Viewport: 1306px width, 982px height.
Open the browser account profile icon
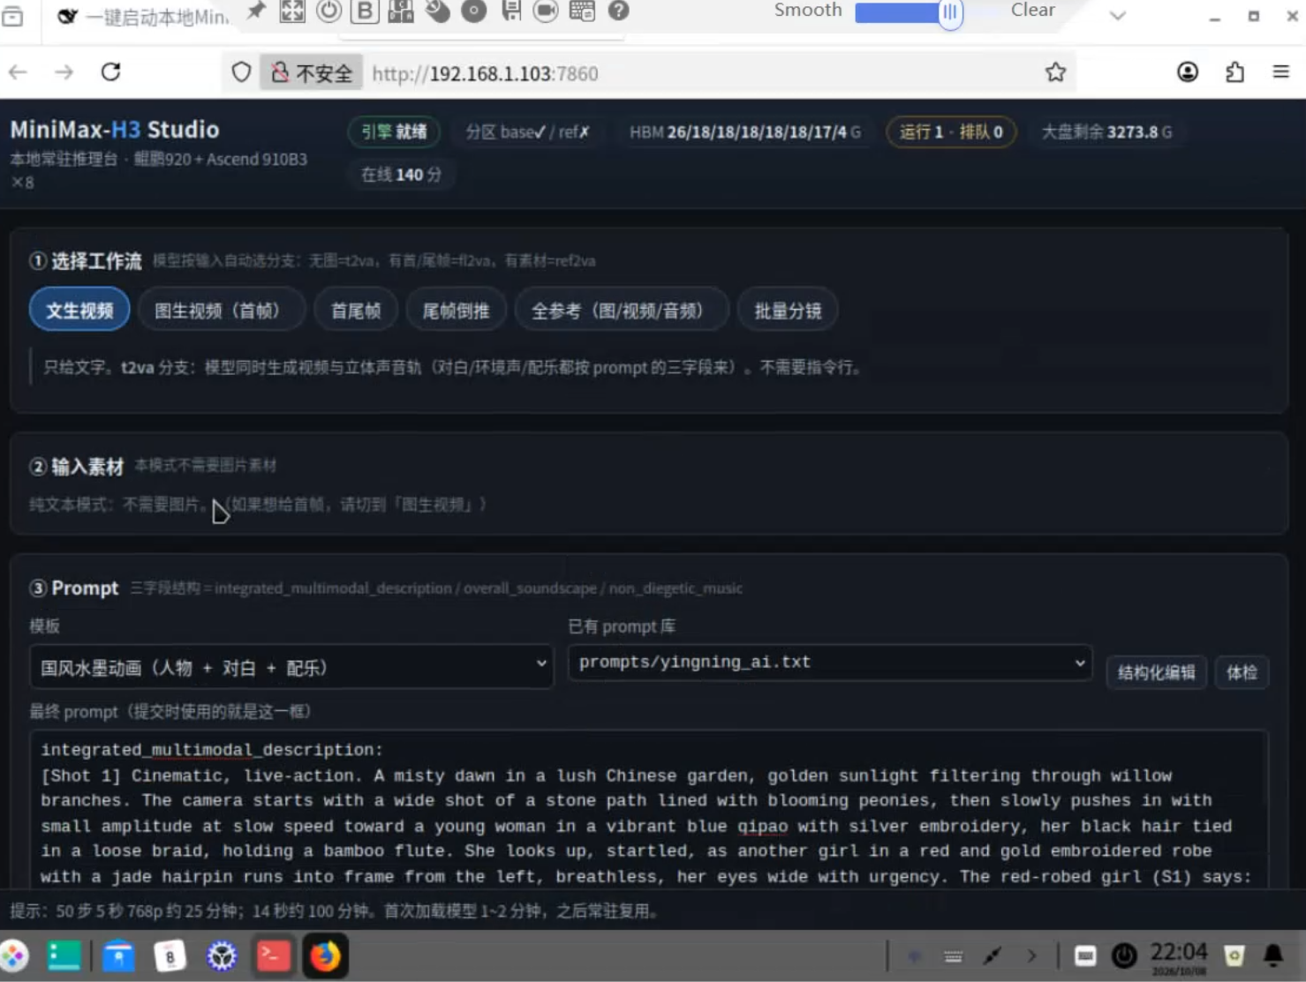(x=1188, y=72)
